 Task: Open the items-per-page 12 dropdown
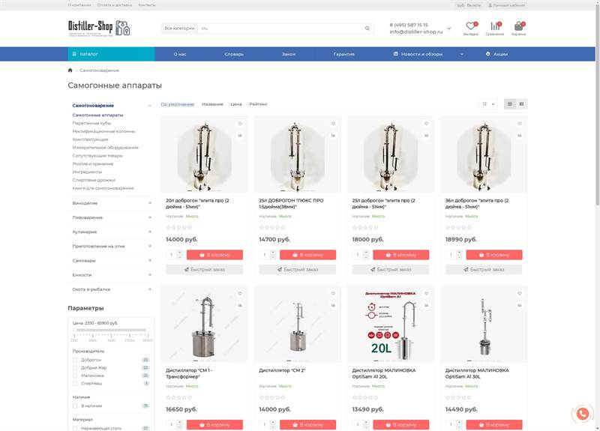point(487,104)
